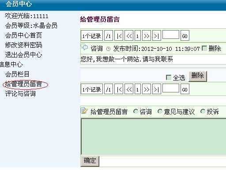226x172 pixels.
Task: Click the gray 删除 button
Action: (198, 76)
